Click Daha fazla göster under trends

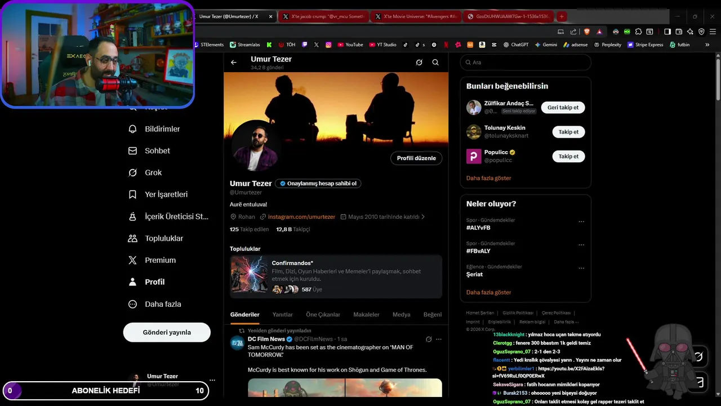tap(489, 293)
